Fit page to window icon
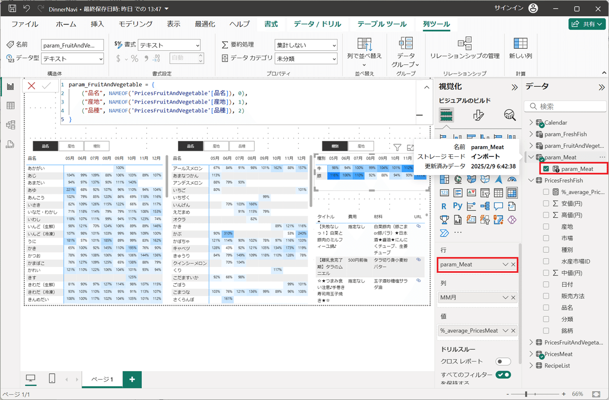 coord(595,394)
